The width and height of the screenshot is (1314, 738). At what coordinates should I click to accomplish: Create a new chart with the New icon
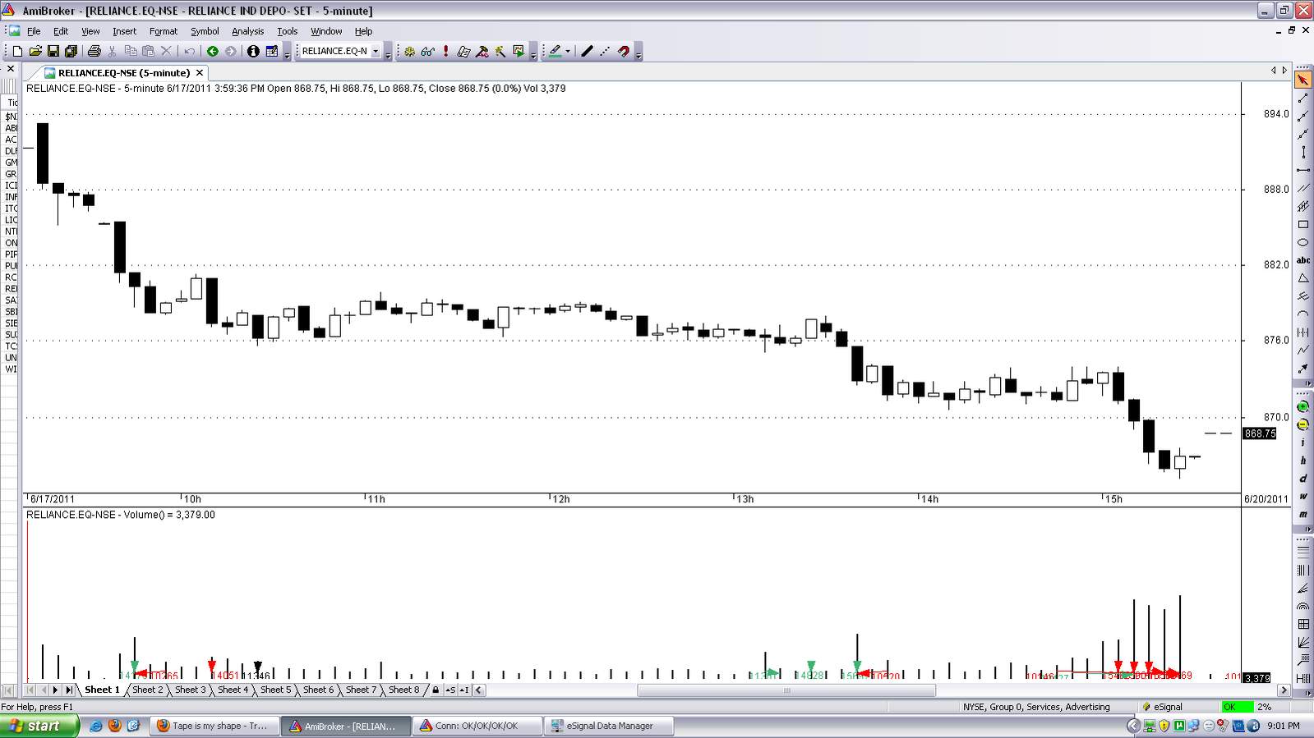point(17,51)
